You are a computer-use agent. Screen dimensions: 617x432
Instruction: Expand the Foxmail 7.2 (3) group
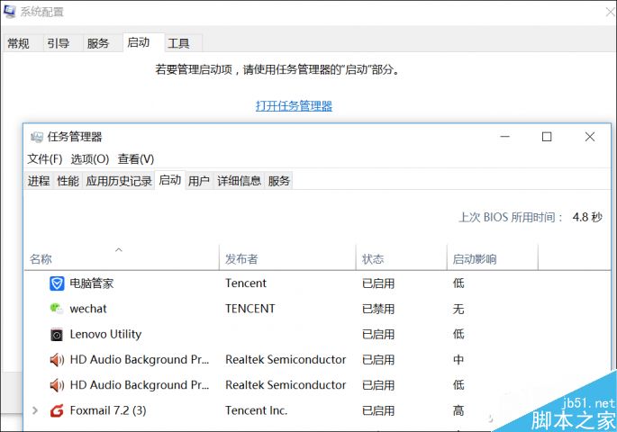[x=35, y=410]
